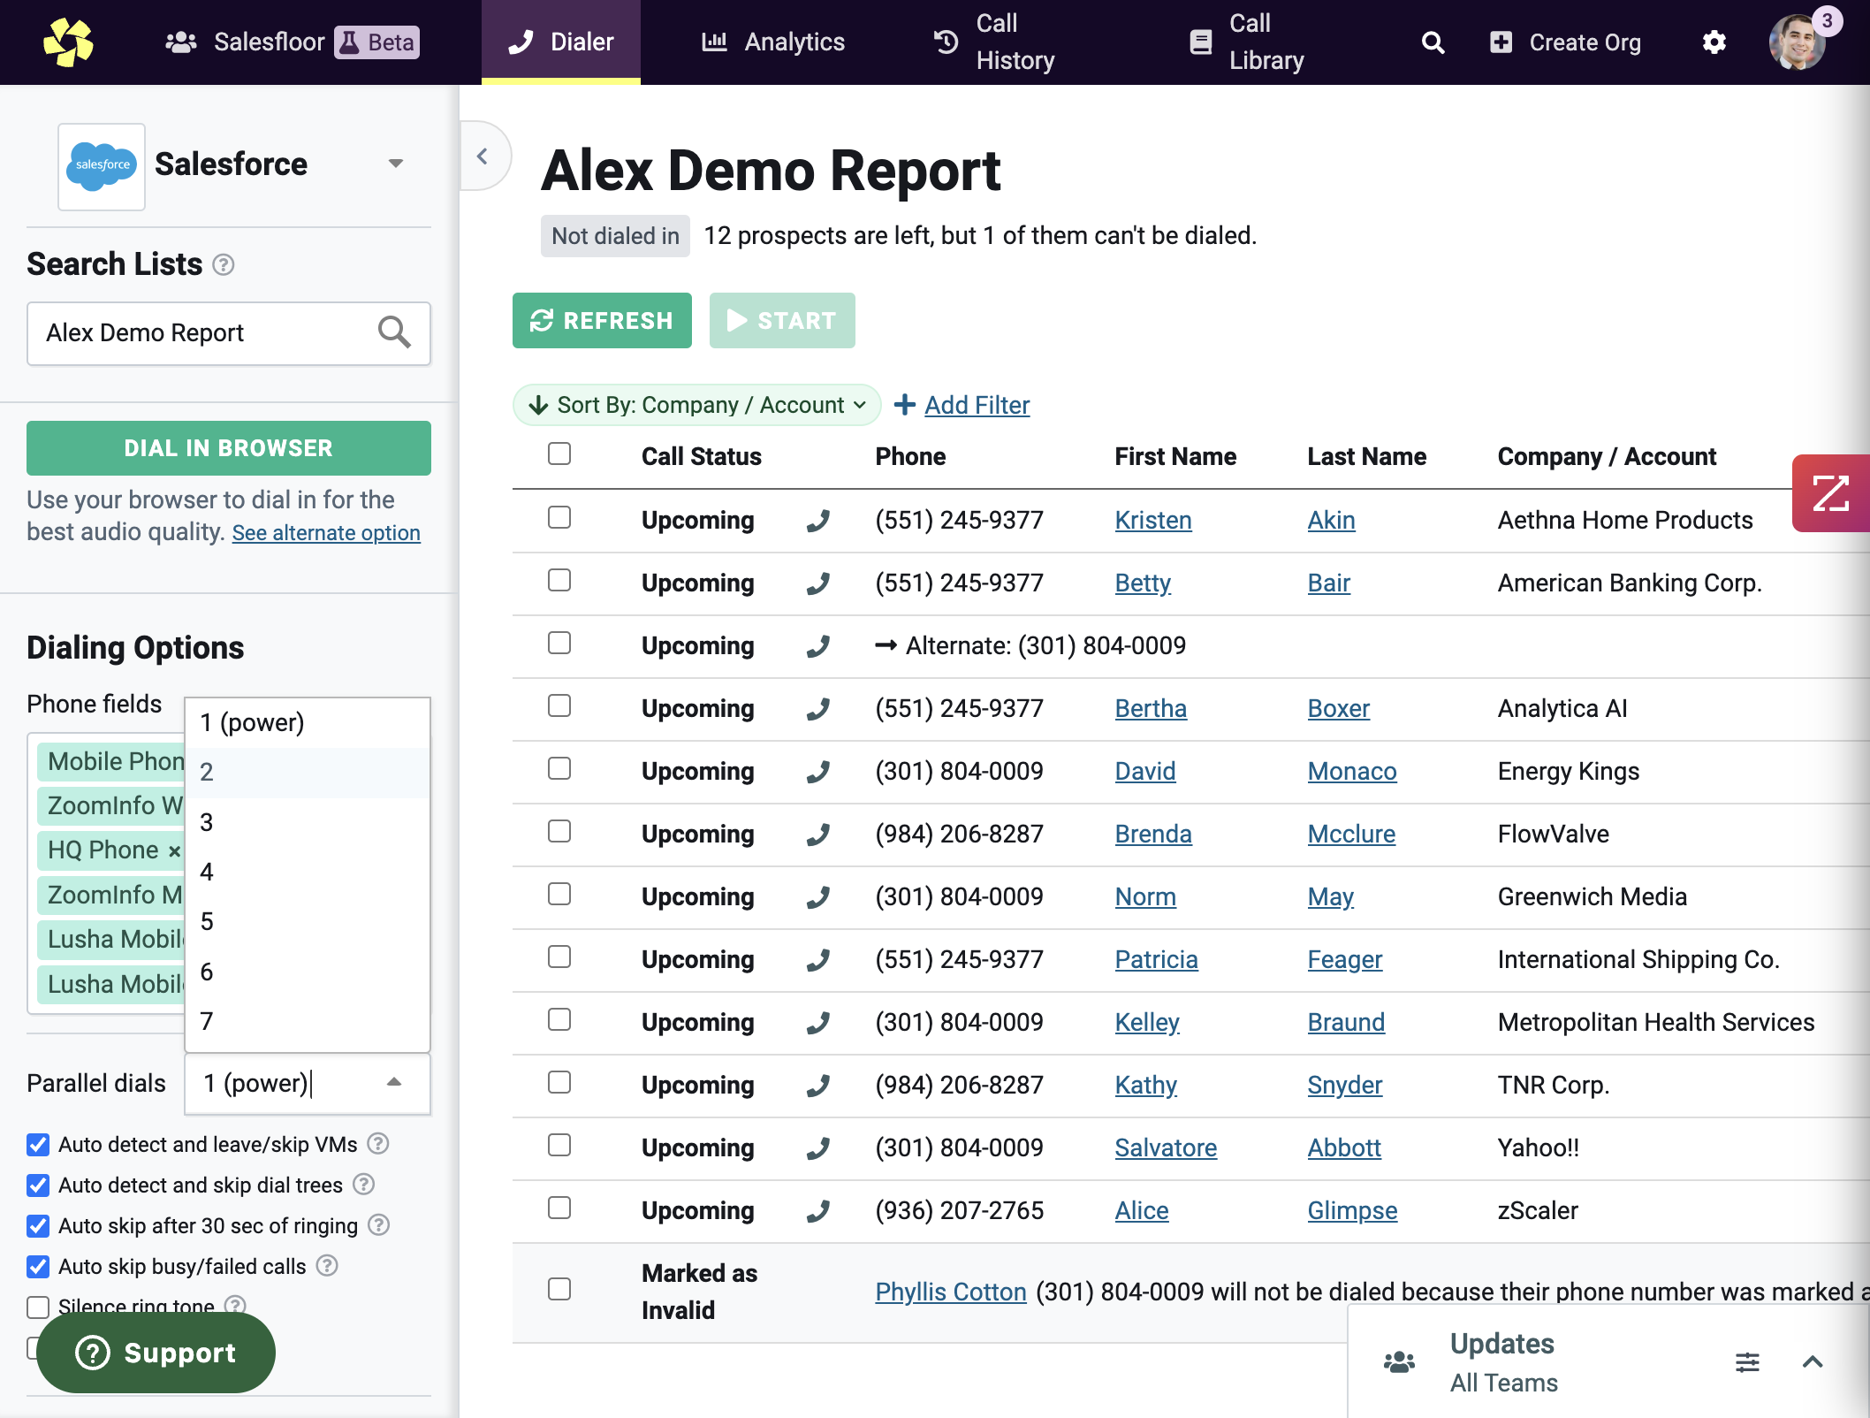Collapse sidebar using the left chevron button
The image size is (1870, 1418).
(x=483, y=156)
